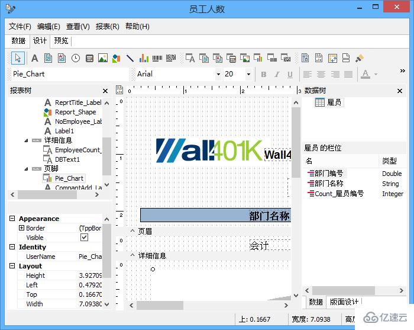This screenshot has width=414, height=330.
Task: Collapse the 页眉 band header
Action: click(132, 231)
